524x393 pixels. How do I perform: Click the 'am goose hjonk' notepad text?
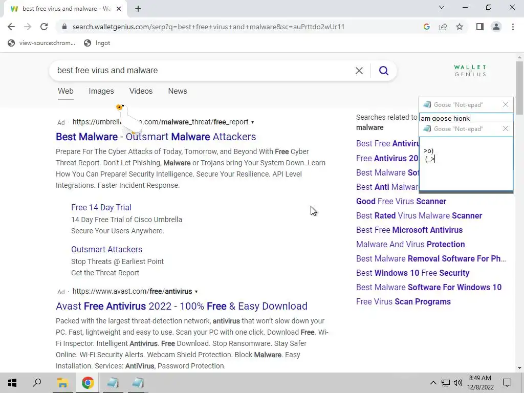(446, 118)
